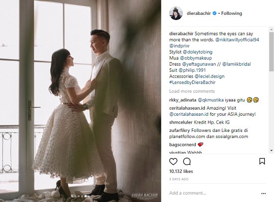The height and width of the screenshot is (202, 274).
Task: Open the three-dot more options menu
Action: (263, 193)
